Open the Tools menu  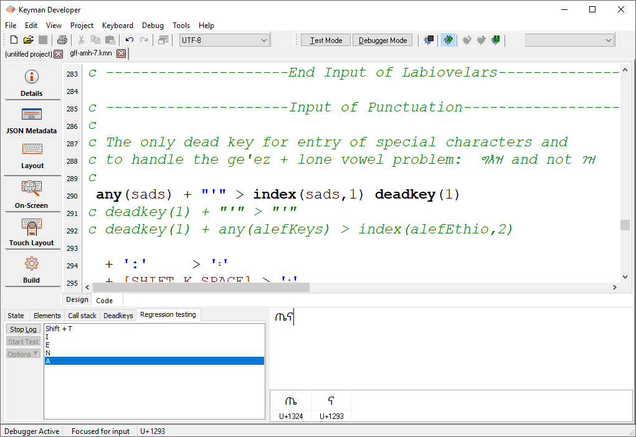(x=181, y=25)
